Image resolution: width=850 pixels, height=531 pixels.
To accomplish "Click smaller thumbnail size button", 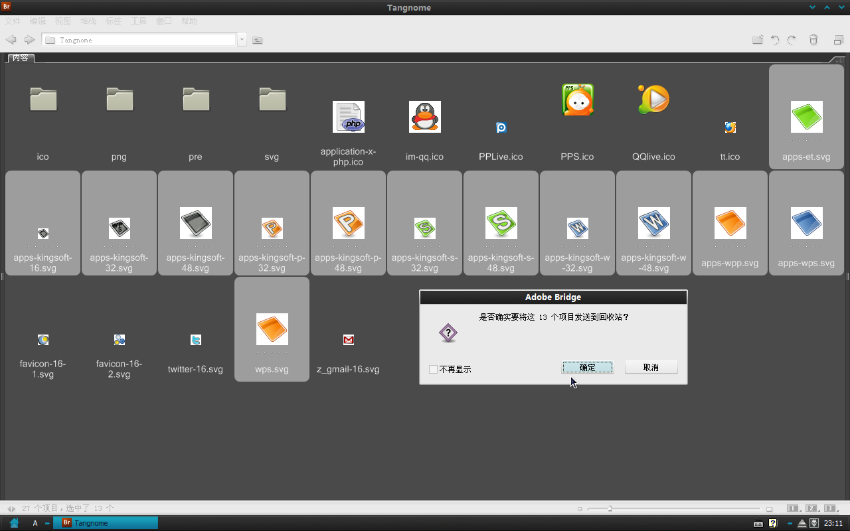I will 580,508.
